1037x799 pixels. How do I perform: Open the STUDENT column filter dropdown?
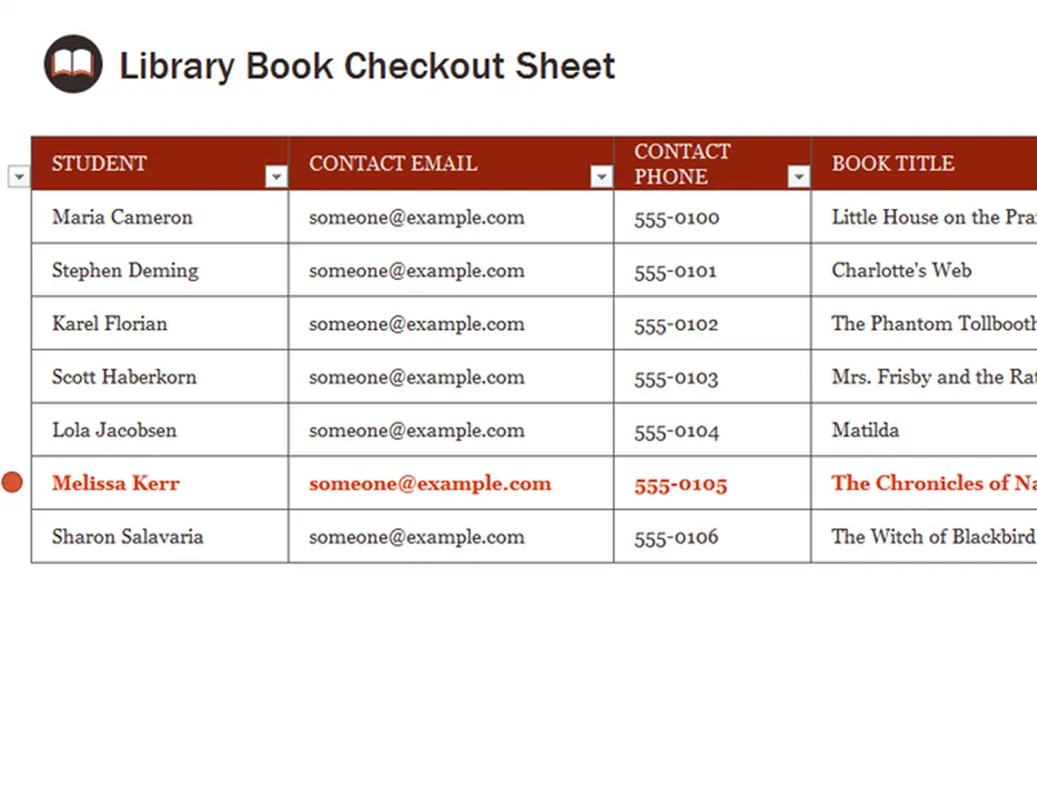click(x=276, y=176)
